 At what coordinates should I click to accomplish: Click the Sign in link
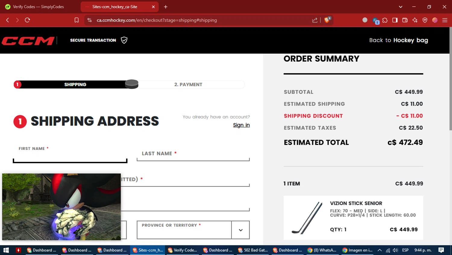(241, 125)
